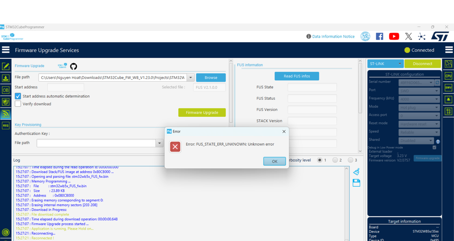Open the ST-LINK interface dropdown

pyautogui.click(x=385, y=64)
